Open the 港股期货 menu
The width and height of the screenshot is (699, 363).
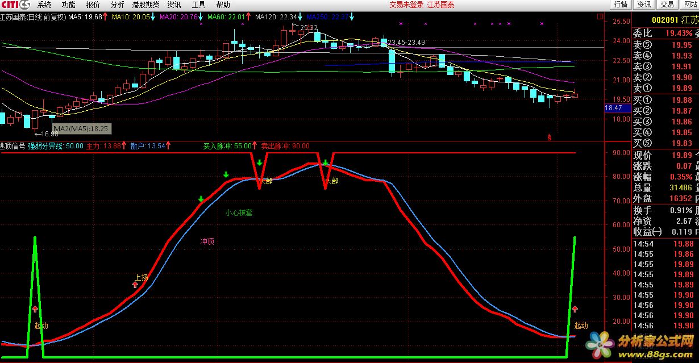(x=145, y=5)
